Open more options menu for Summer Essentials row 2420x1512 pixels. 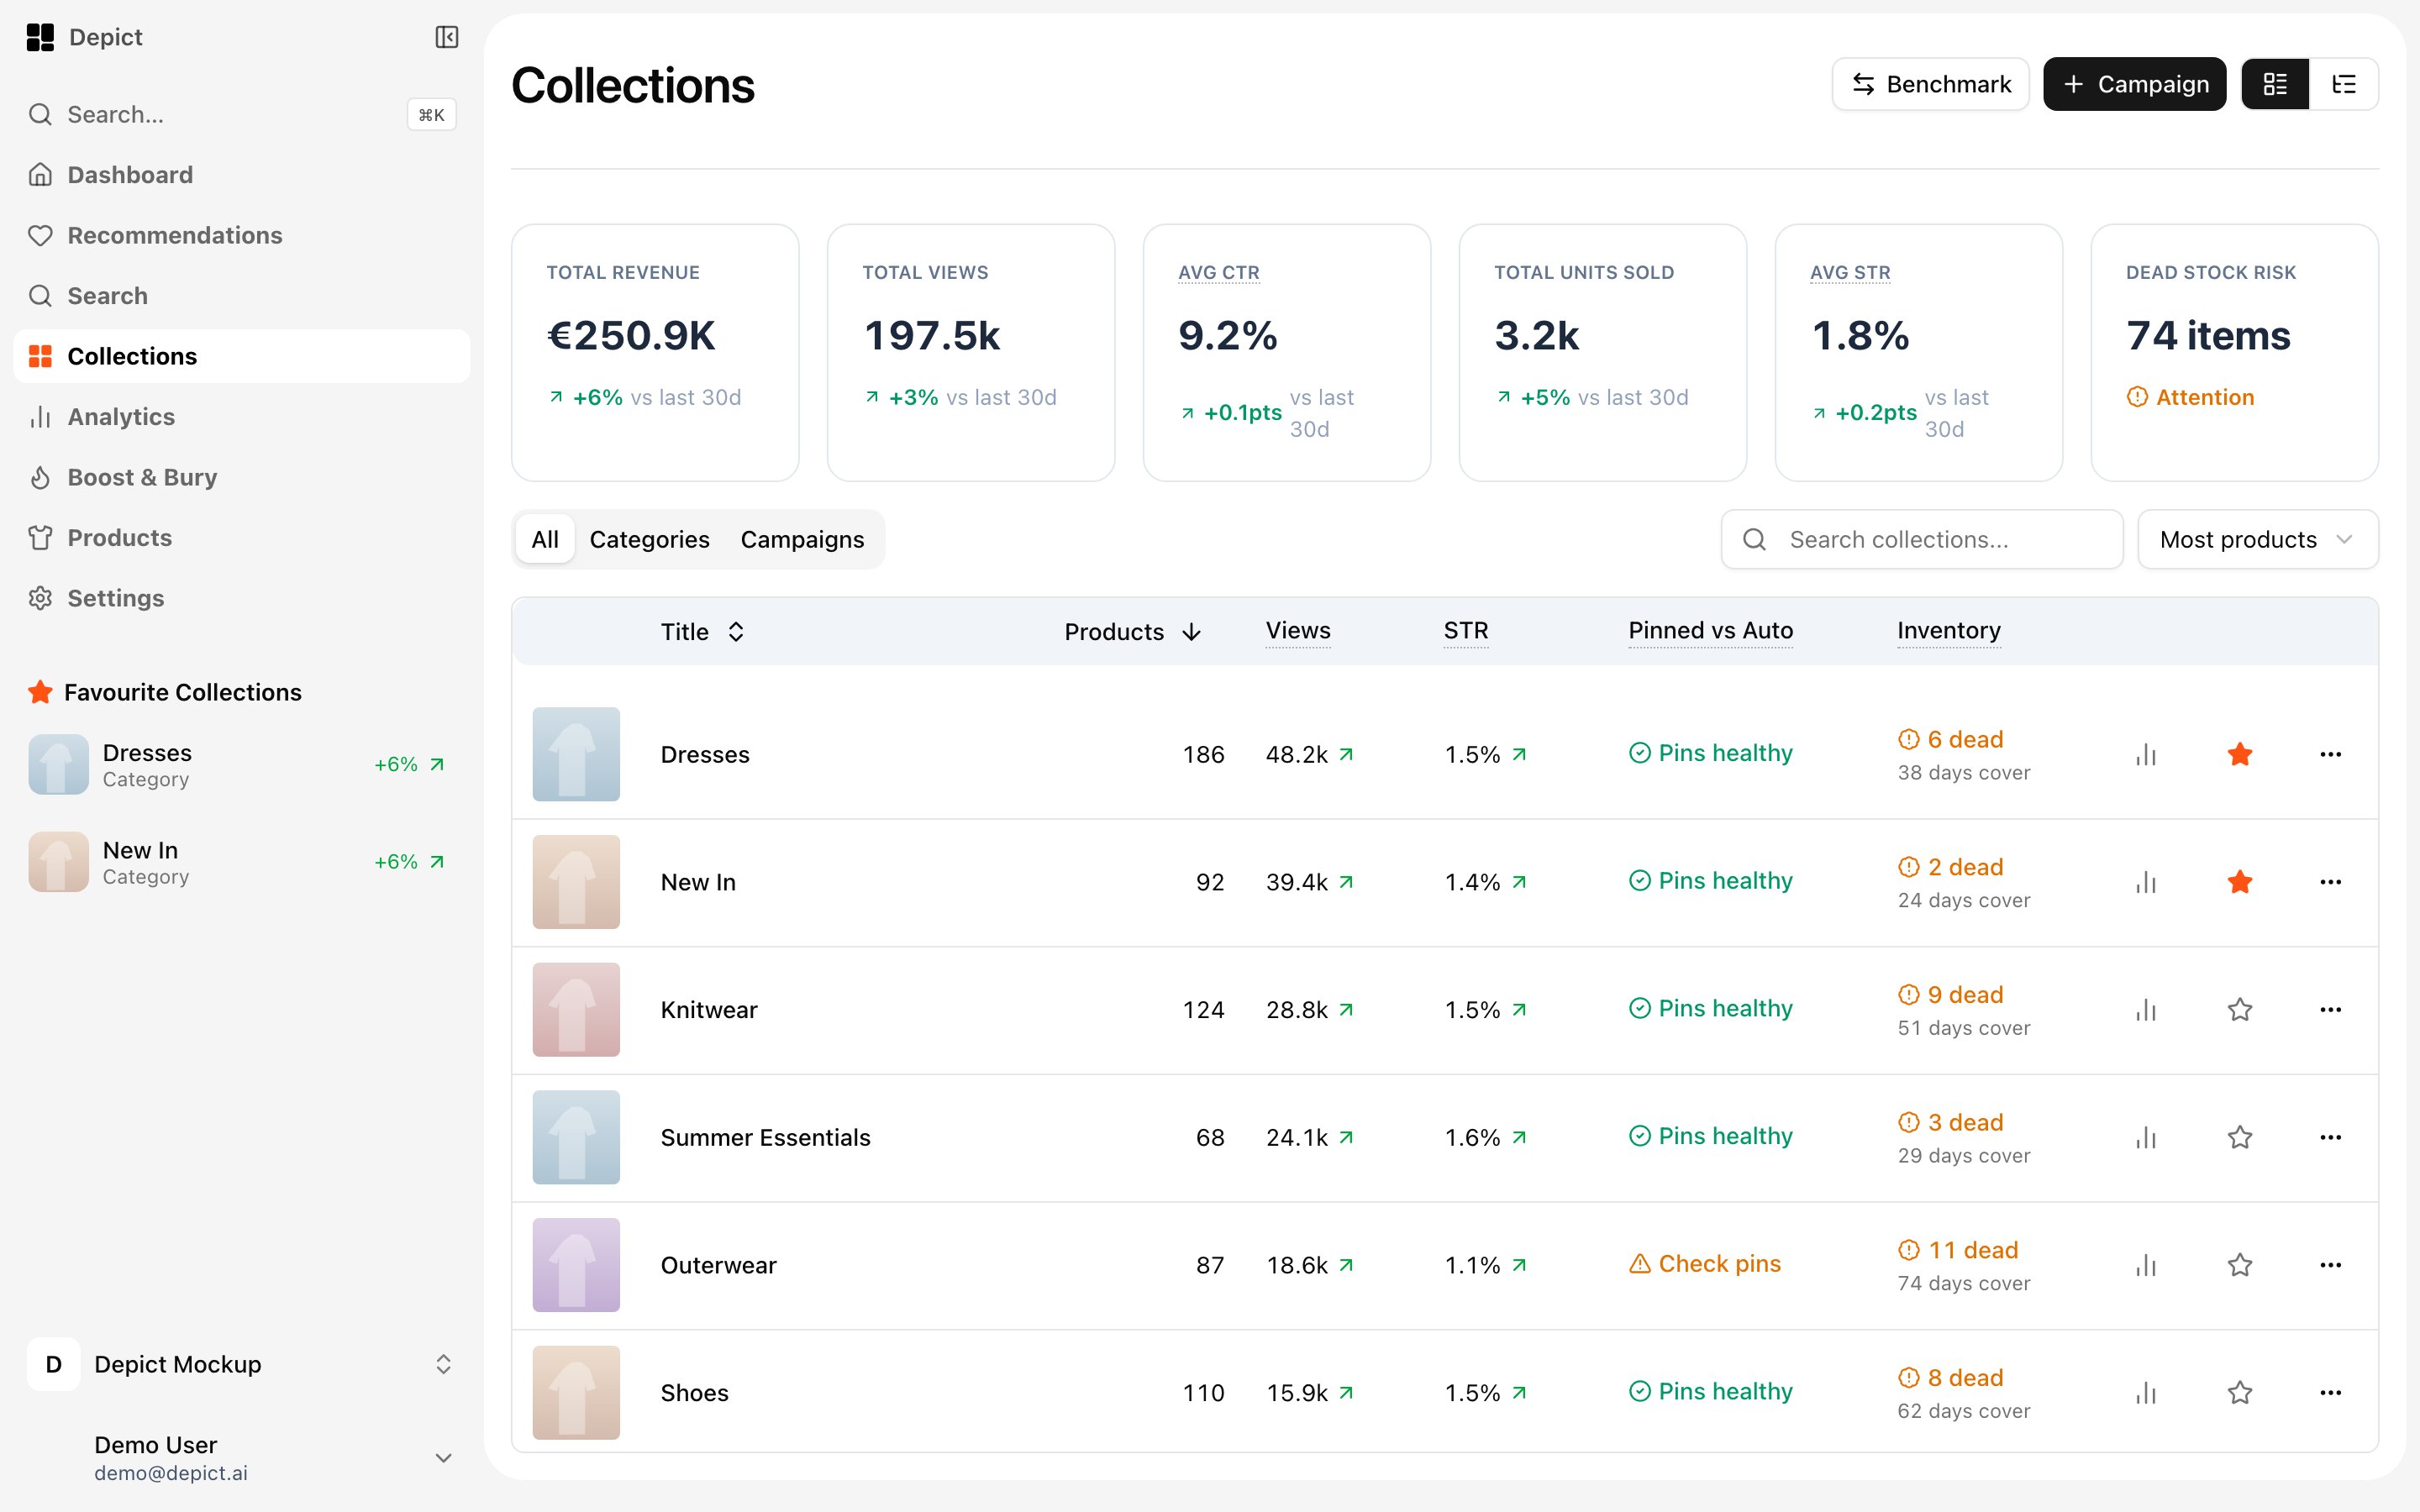click(x=2330, y=1138)
